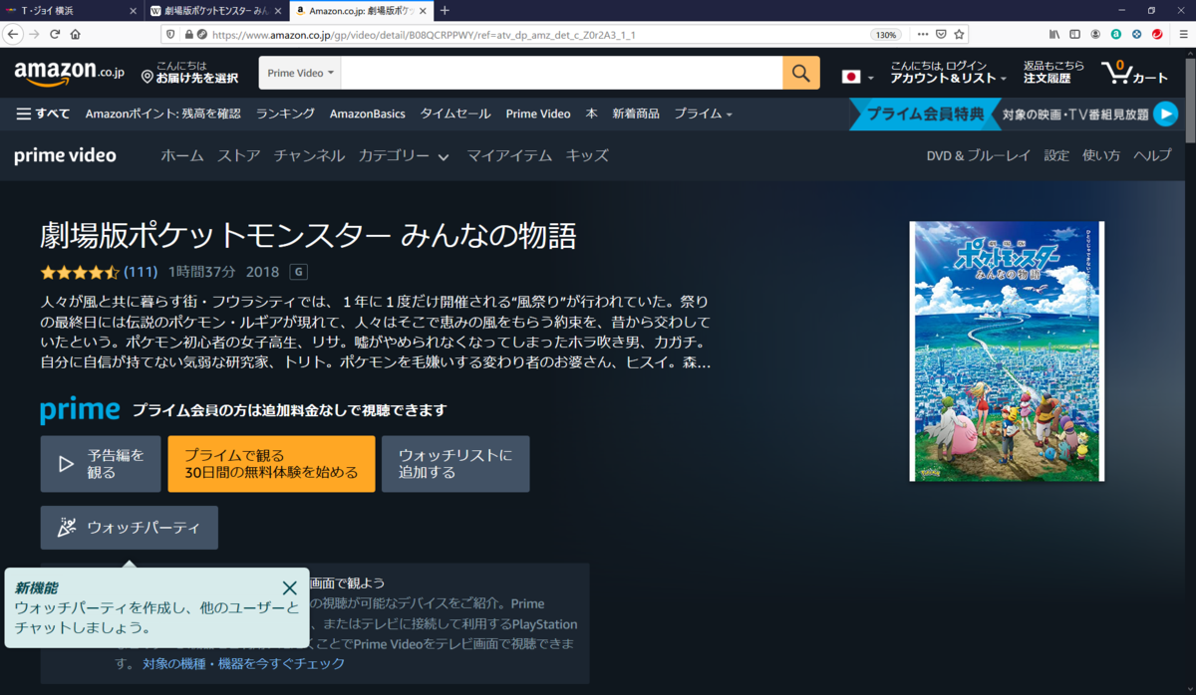Image resolution: width=1196 pixels, height=695 pixels.
Task: Click the red Trend Micro extension icon
Action: point(1157,34)
